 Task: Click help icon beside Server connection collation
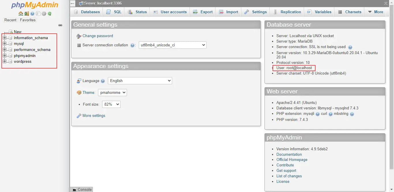[132, 45]
